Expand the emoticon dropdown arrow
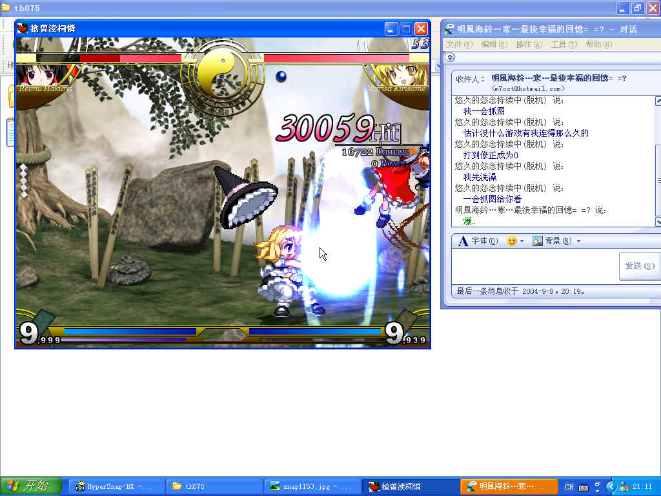661x496 pixels. (x=522, y=242)
